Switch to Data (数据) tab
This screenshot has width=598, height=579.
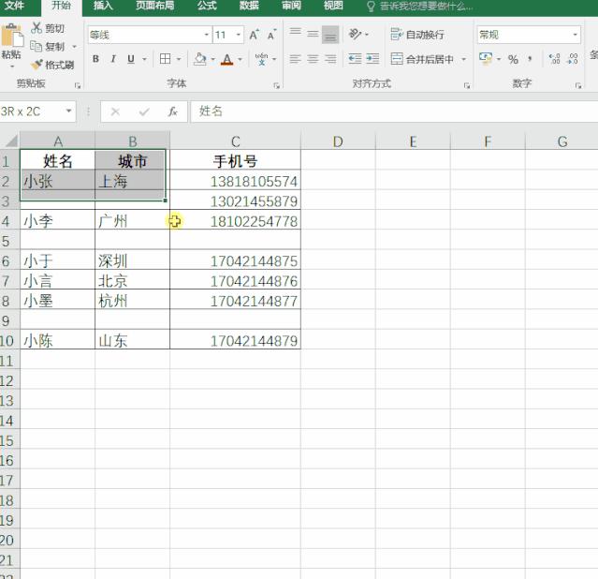click(249, 6)
